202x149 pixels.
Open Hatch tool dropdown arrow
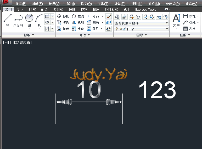tap(52, 29)
